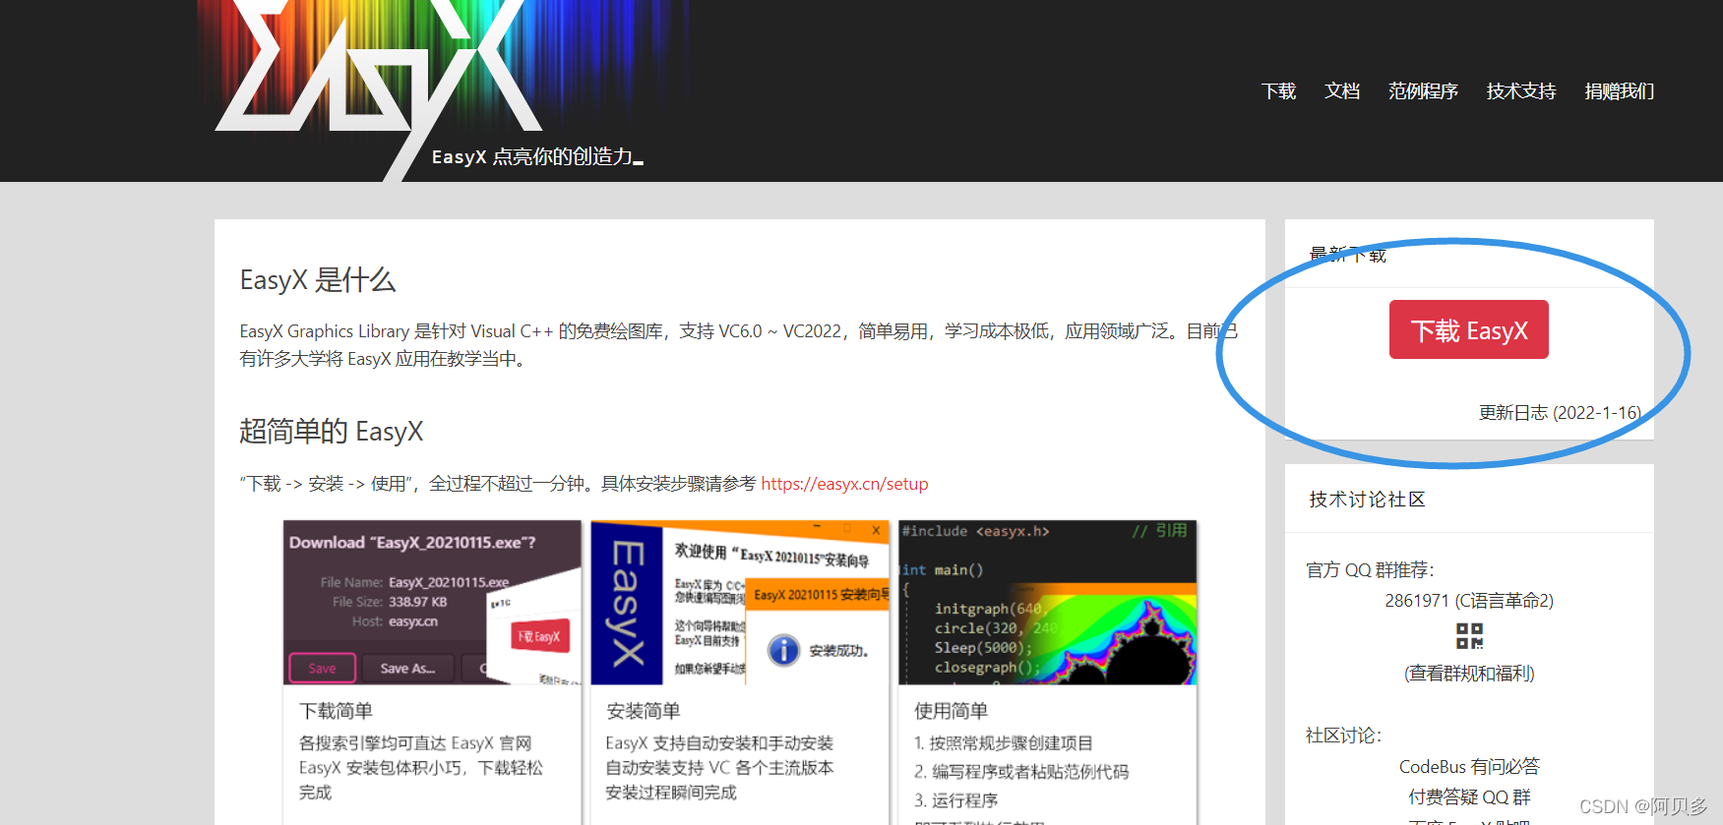Open the CodeBus 有问必答 link

(1469, 767)
